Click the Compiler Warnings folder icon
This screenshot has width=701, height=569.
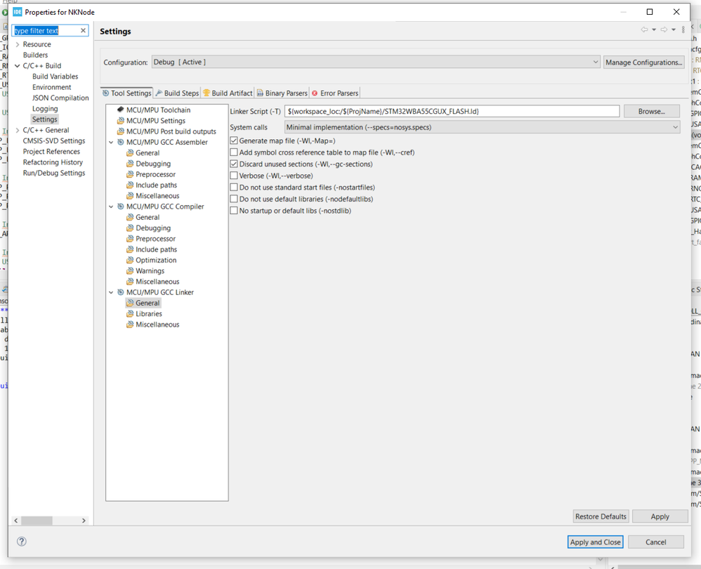click(x=130, y=270)
